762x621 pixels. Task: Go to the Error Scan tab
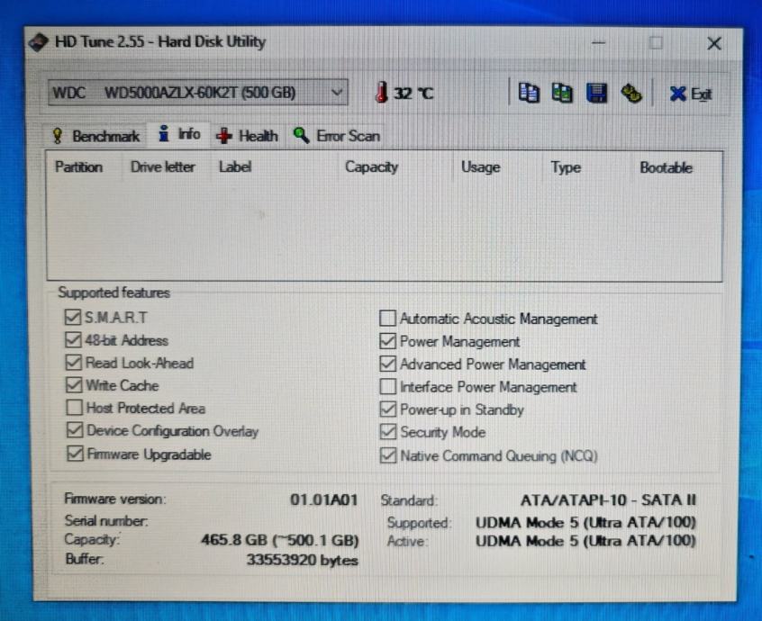tap(337, 136)
